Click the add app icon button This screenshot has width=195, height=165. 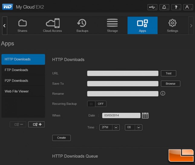coord(37,124)
